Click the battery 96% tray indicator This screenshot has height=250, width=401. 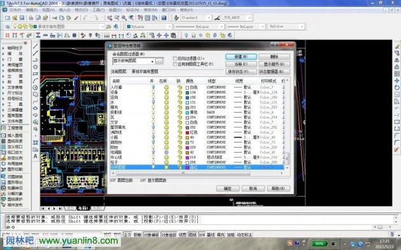tap(320, 244)
